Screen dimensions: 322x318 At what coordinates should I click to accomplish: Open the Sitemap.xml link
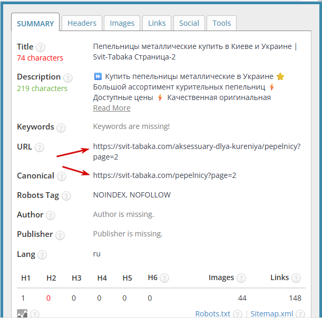(x=272, y=314)
